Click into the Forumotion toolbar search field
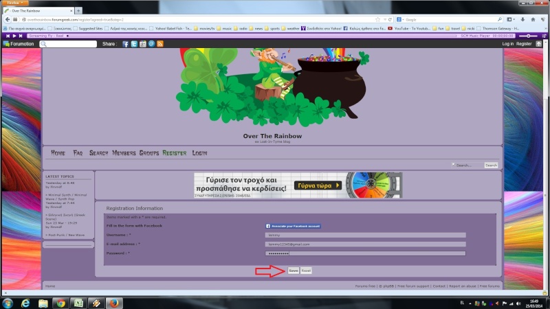This screenshot has width=550, height=309. tap(68, 44)
